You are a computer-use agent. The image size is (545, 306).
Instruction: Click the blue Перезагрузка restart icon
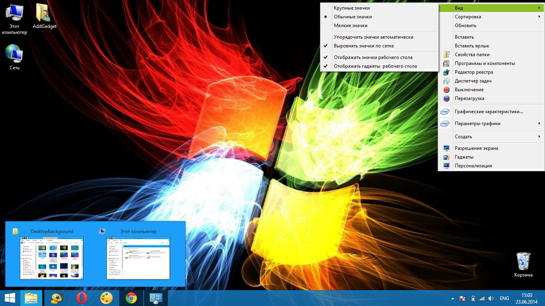446,98
